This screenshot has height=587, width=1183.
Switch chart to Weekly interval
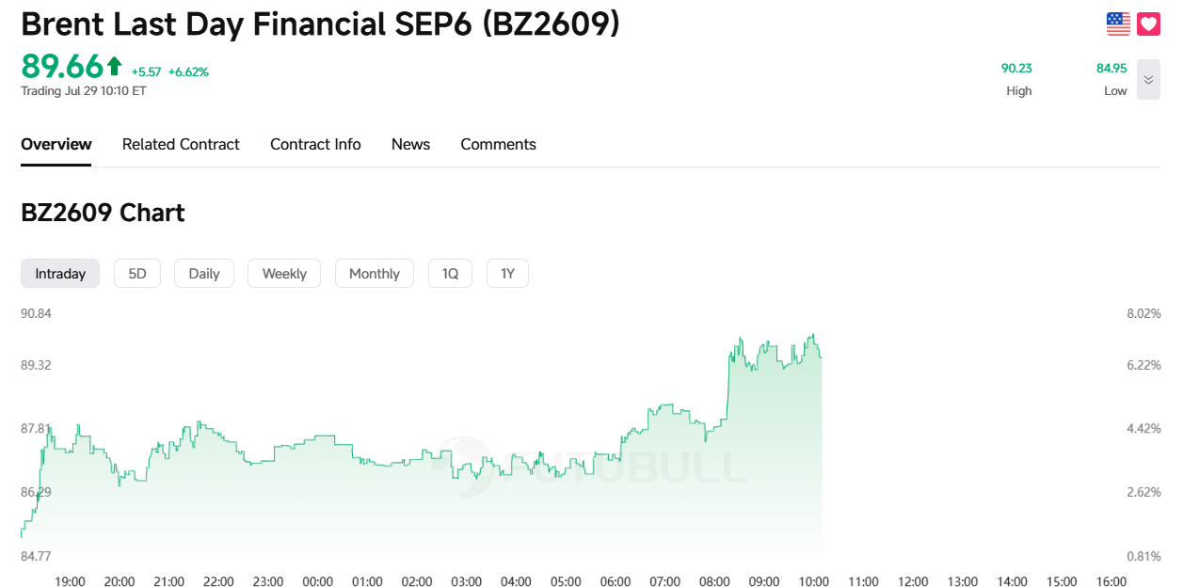[x=284, y=274]
